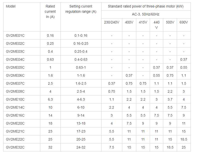Click the Model column header
Screen dimensions: 200x153
tap(11, 6)
